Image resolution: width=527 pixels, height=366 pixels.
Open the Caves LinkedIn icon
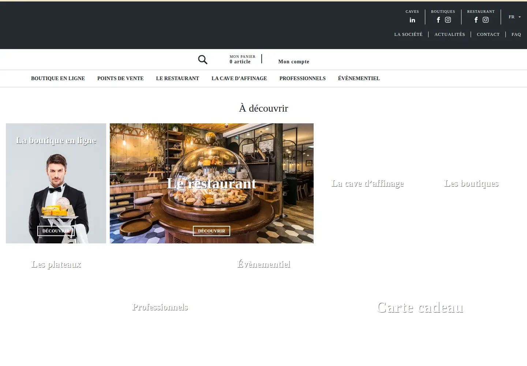point(412,20)
